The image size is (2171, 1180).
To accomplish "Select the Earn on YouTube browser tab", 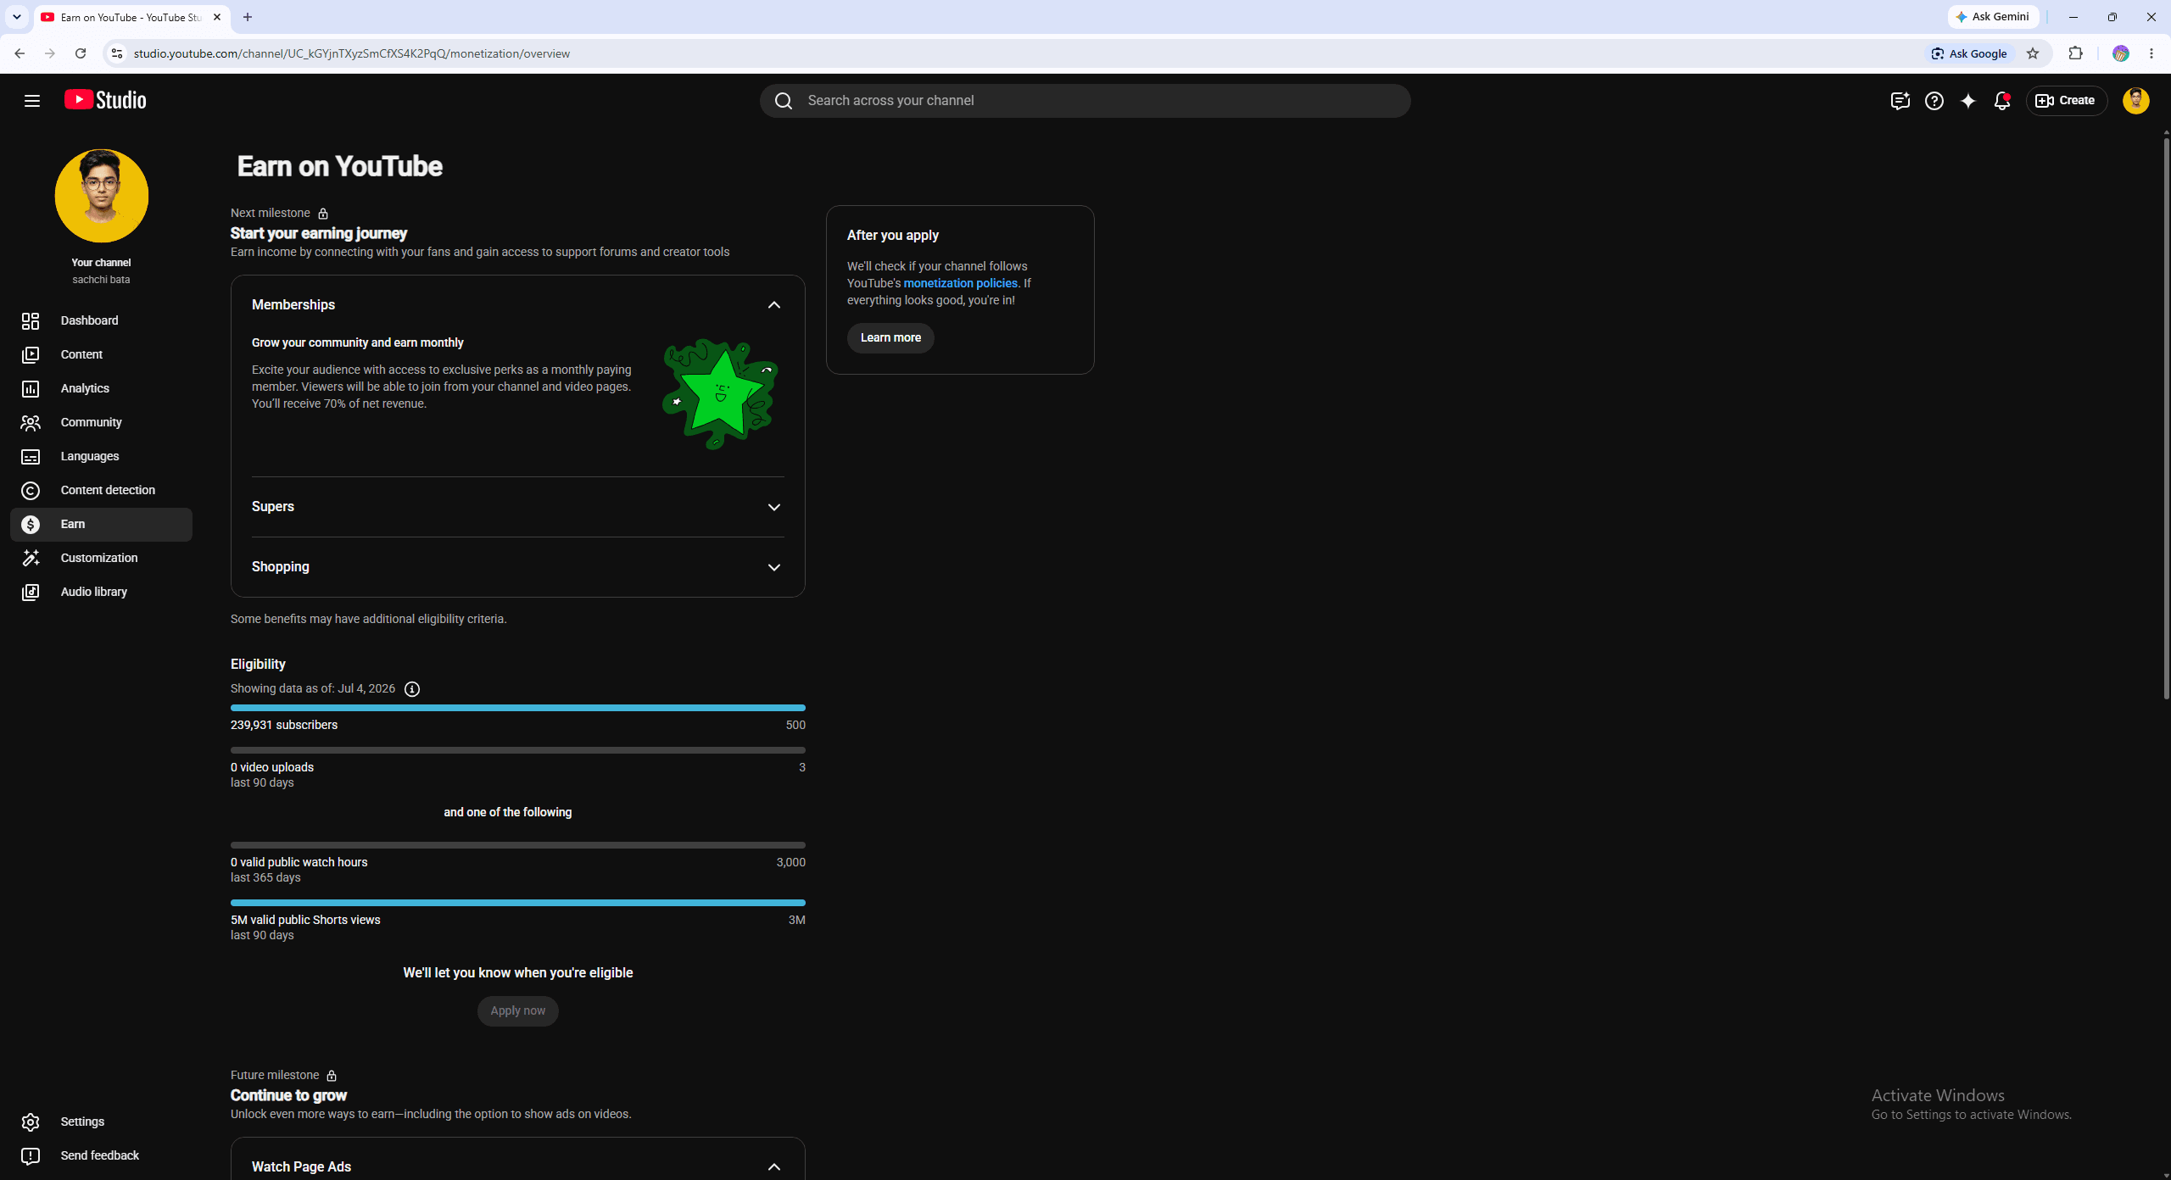I will pos(131,18).
